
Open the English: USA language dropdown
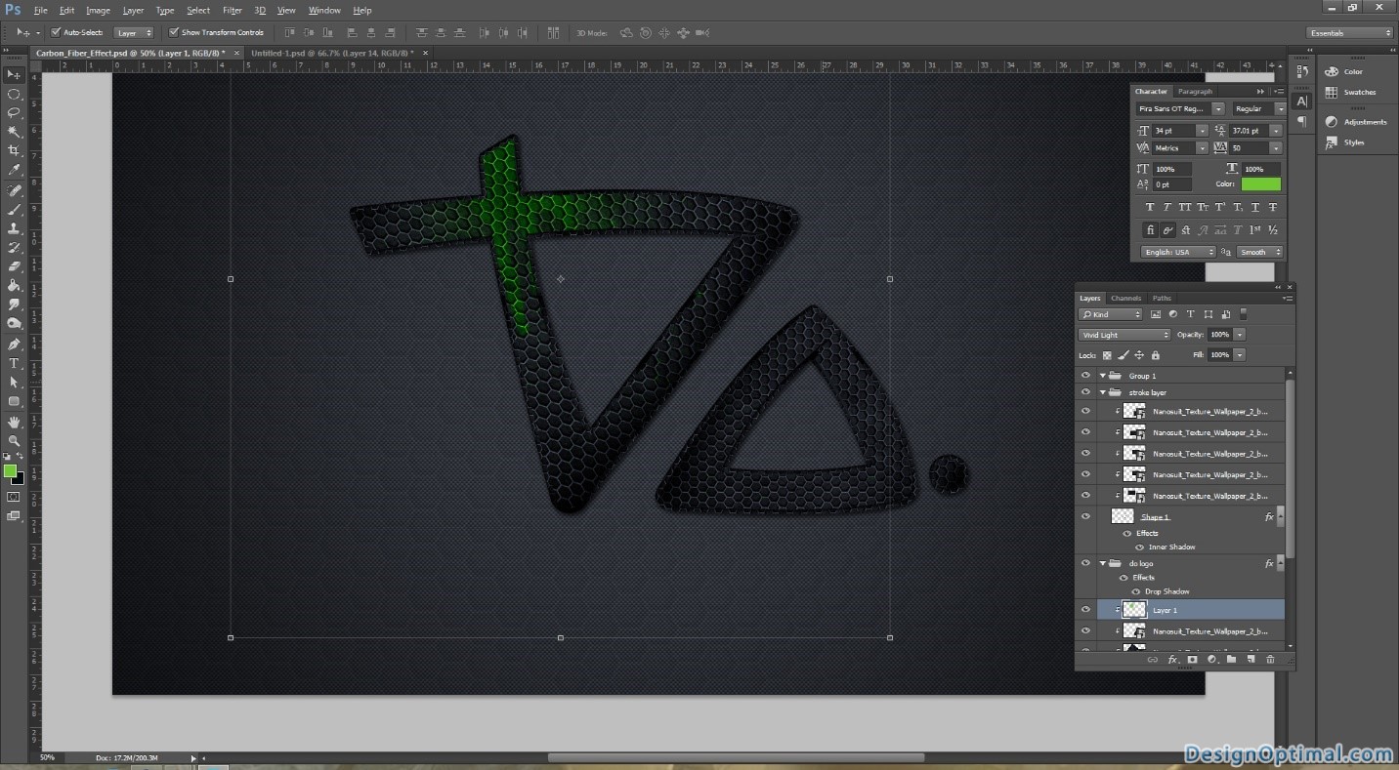tap(1178, 252)
